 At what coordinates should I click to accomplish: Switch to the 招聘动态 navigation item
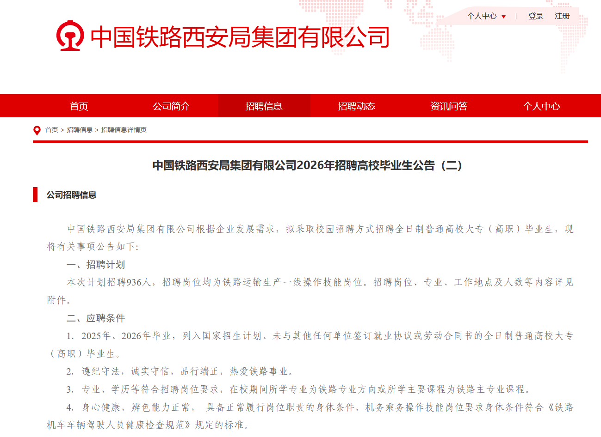[x=356, y=106]
